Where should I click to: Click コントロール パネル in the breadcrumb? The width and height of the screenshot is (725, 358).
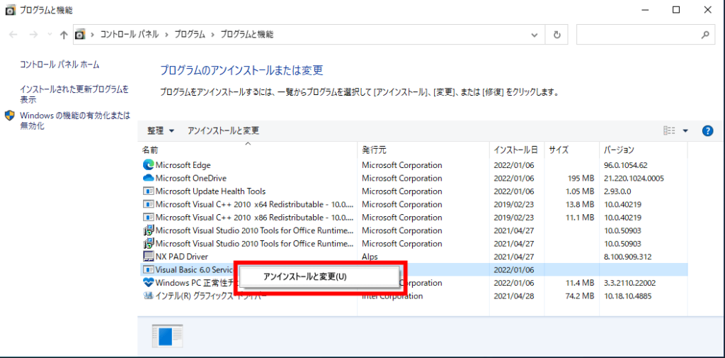tap(130, 35)
